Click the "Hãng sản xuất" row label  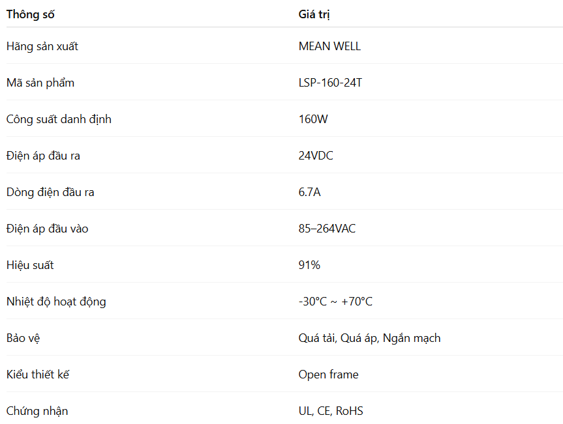pos(42,46)
